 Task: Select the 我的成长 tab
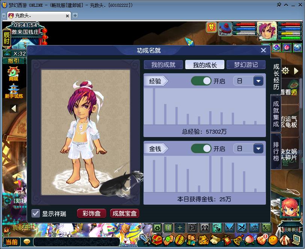pyautogui.click(x=205, y=65)
